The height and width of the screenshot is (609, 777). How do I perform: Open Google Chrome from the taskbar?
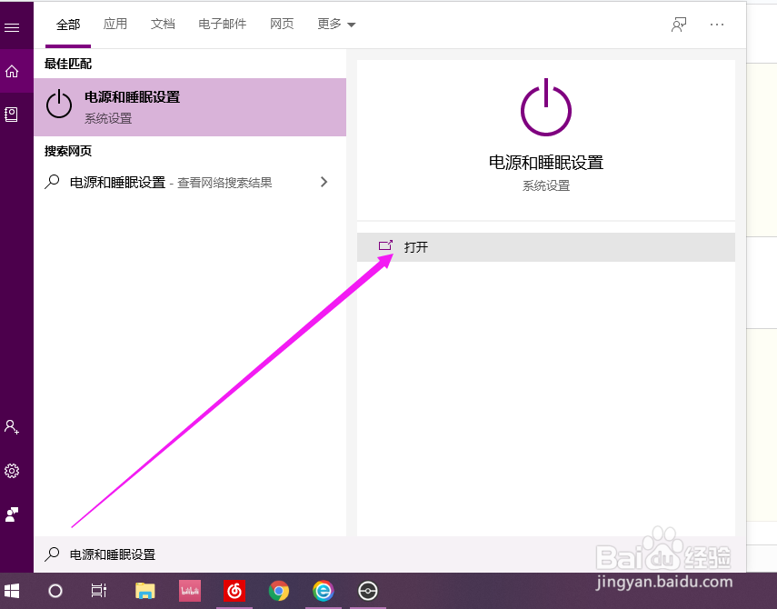pyautogui.click(x=279, y=591)
